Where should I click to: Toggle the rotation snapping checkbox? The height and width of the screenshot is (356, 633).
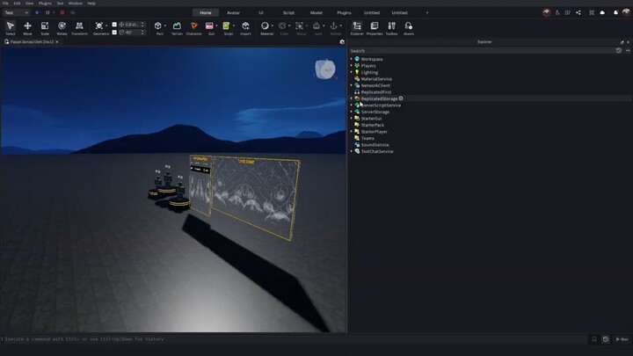(114, 33)
